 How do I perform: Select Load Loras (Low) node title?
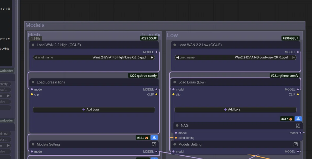tap(192, 82)
